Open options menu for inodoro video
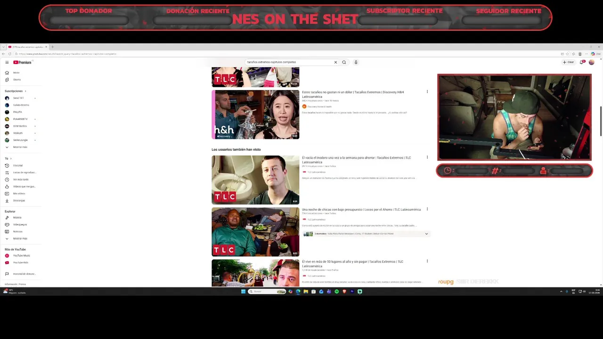This screenshot has width=603, height=339. (x=427, y=157)
